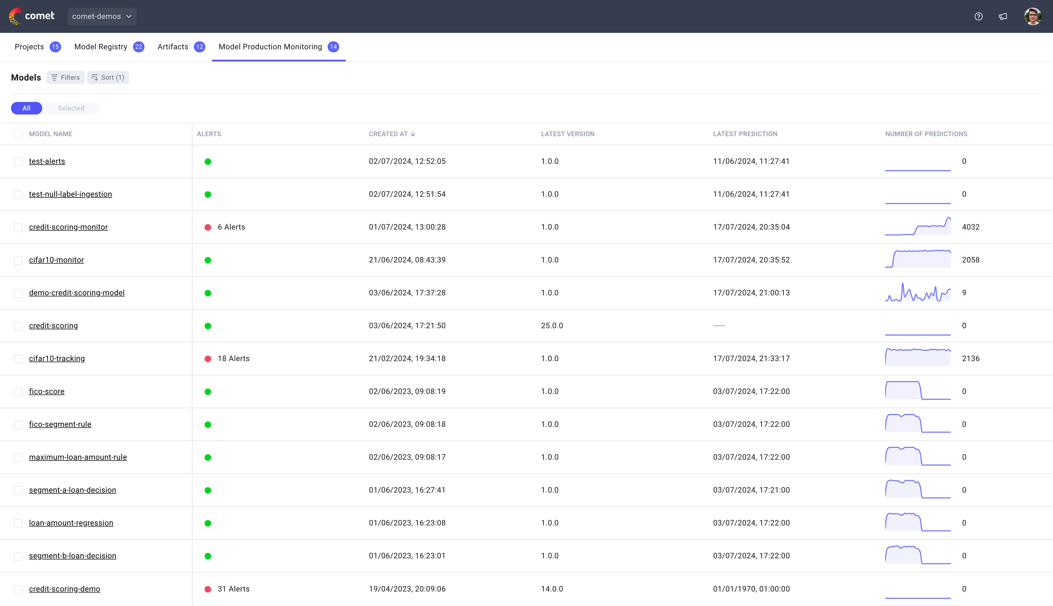Open the help question mark icon
Screen dimensions: 1053x606
tap(978, 16)
